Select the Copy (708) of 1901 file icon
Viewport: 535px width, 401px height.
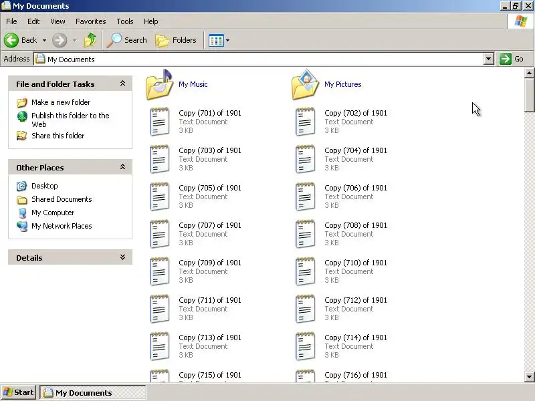click(x=305, y=235)
